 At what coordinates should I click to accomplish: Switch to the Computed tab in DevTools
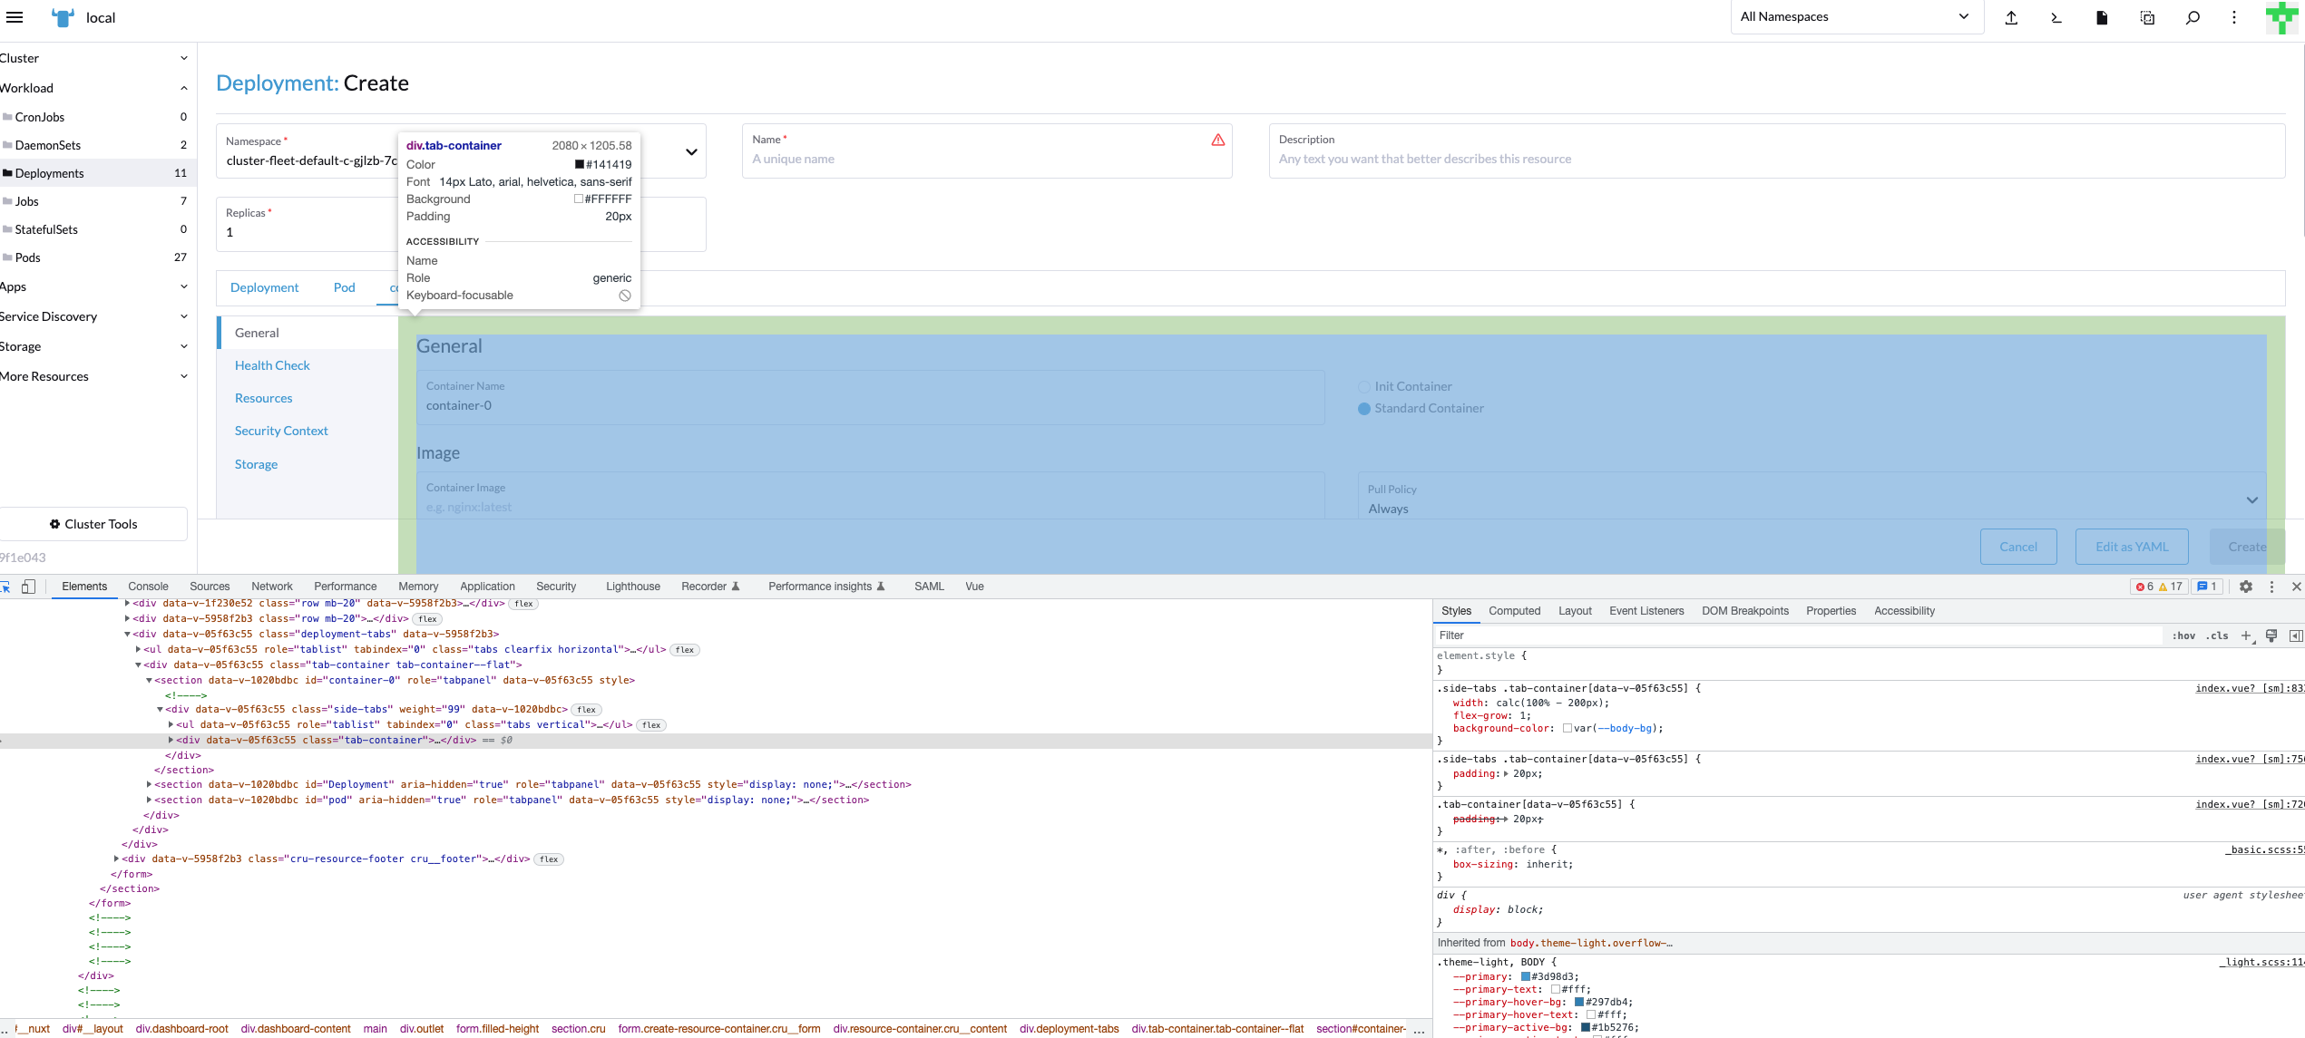1514,610
